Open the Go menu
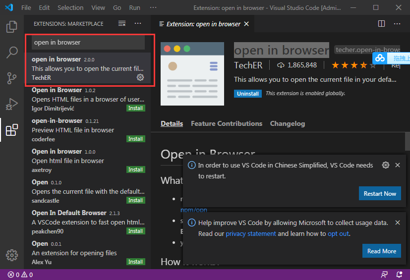410x280 pixels. coord(117,7)
